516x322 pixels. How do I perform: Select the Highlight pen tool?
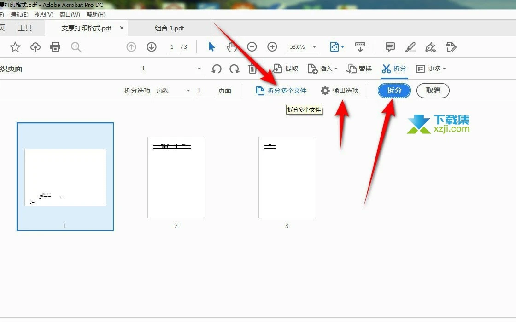[x=410, y=46]
